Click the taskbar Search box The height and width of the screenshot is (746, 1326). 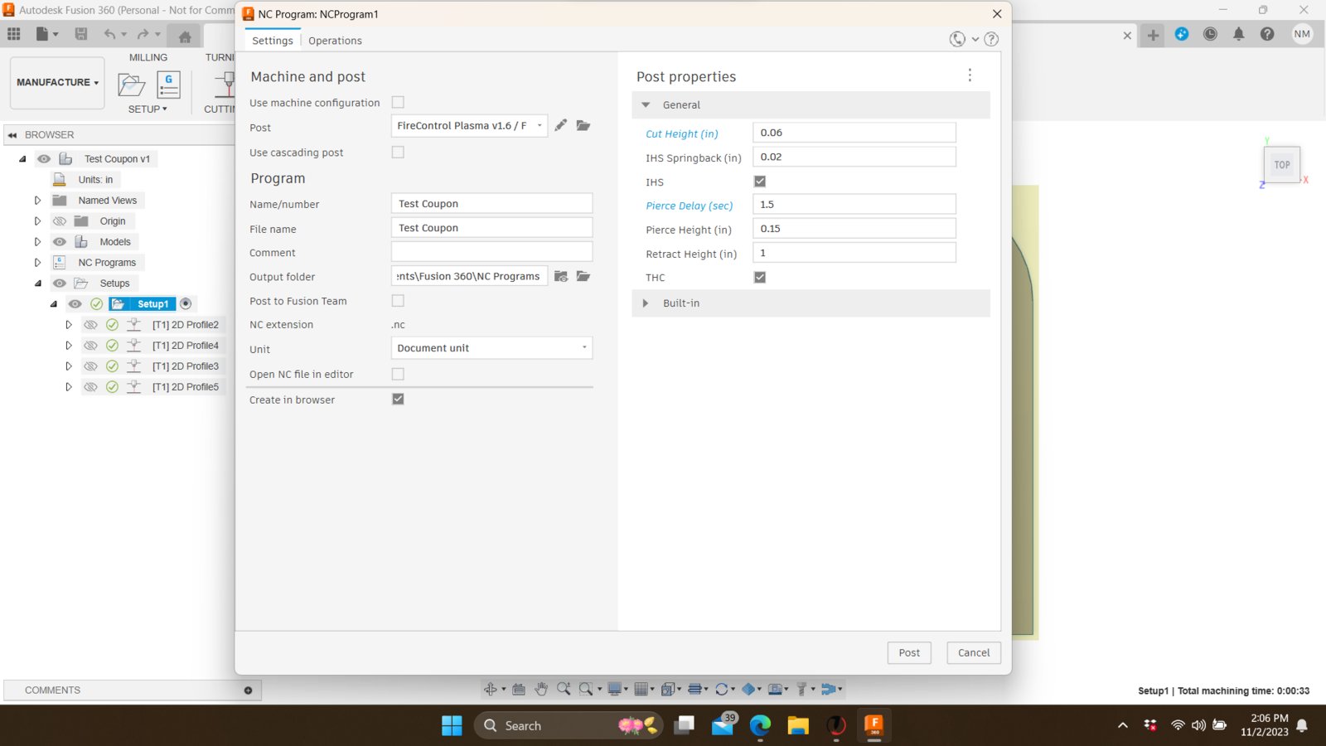pyautogui.click(x=569, y=725)
